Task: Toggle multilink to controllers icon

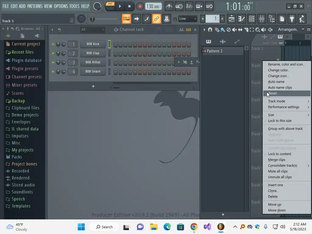Action: [x=156, y=19]
